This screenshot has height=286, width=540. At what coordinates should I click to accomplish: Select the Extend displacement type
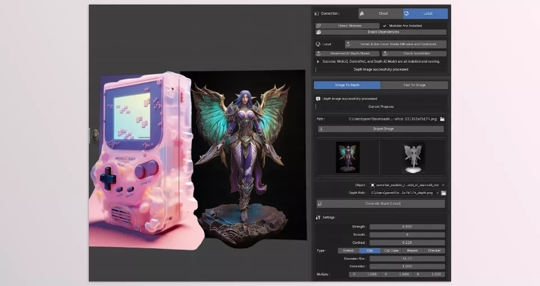(348, 251)
